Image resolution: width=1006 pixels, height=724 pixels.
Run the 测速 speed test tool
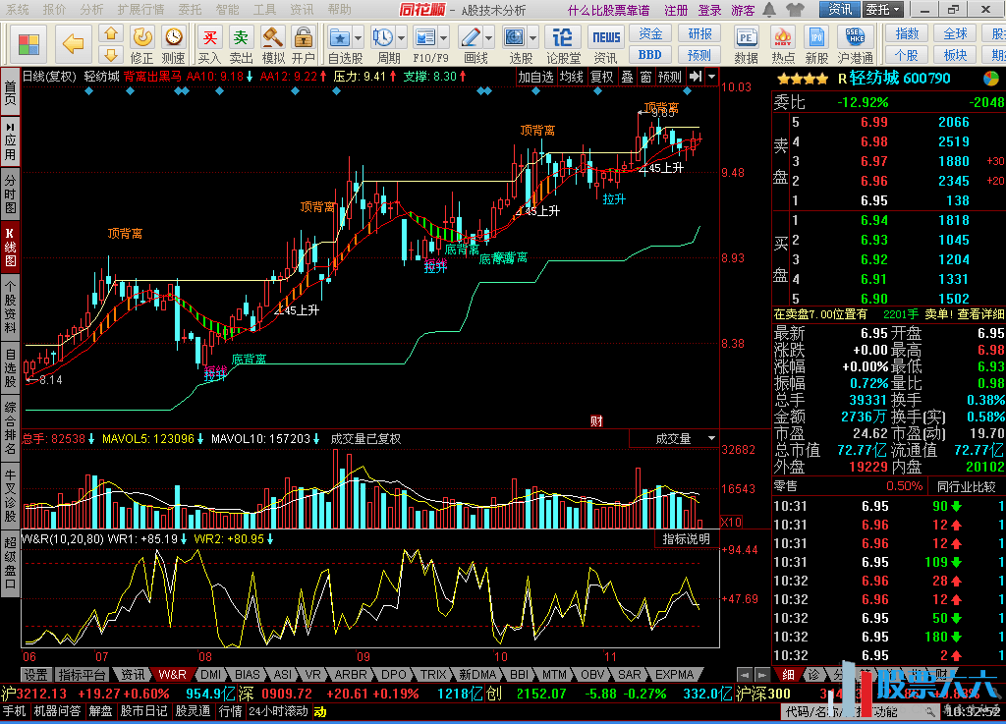[173, 44]
